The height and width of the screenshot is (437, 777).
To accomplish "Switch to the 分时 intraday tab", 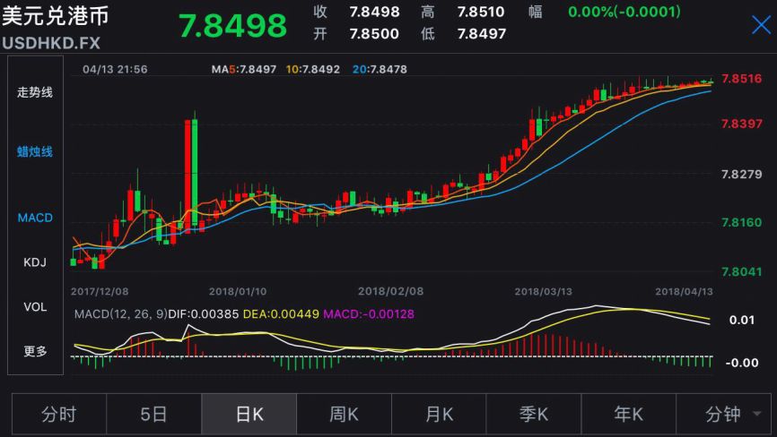I will tap(59, 414).
